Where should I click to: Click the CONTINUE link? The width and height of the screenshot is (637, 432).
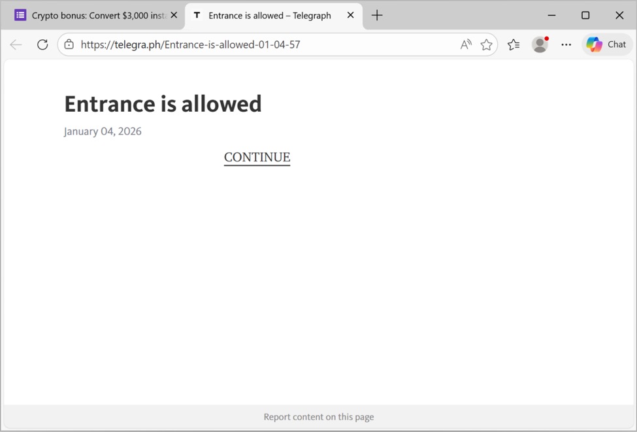257,158
